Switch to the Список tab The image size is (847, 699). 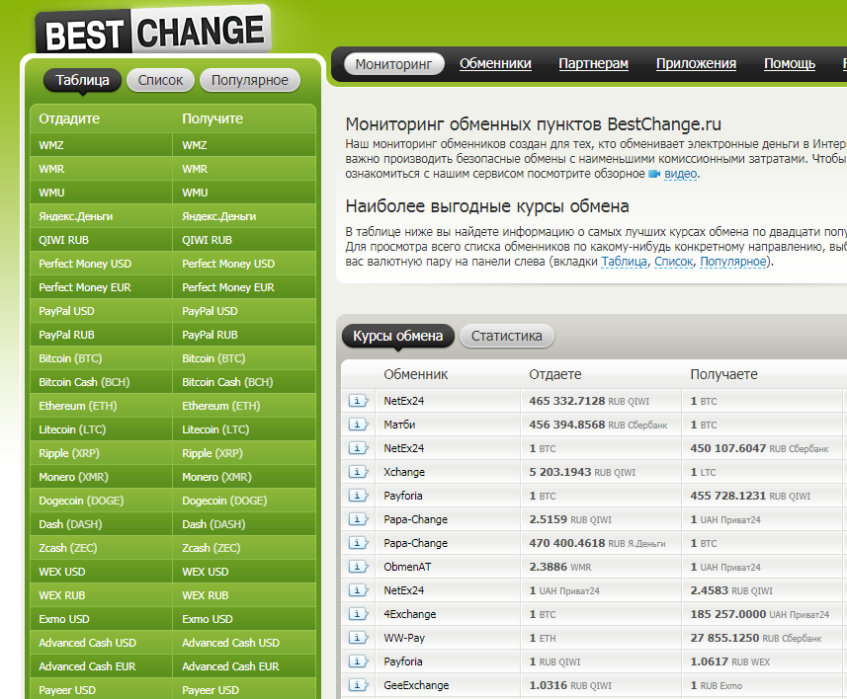coord(160,80)
